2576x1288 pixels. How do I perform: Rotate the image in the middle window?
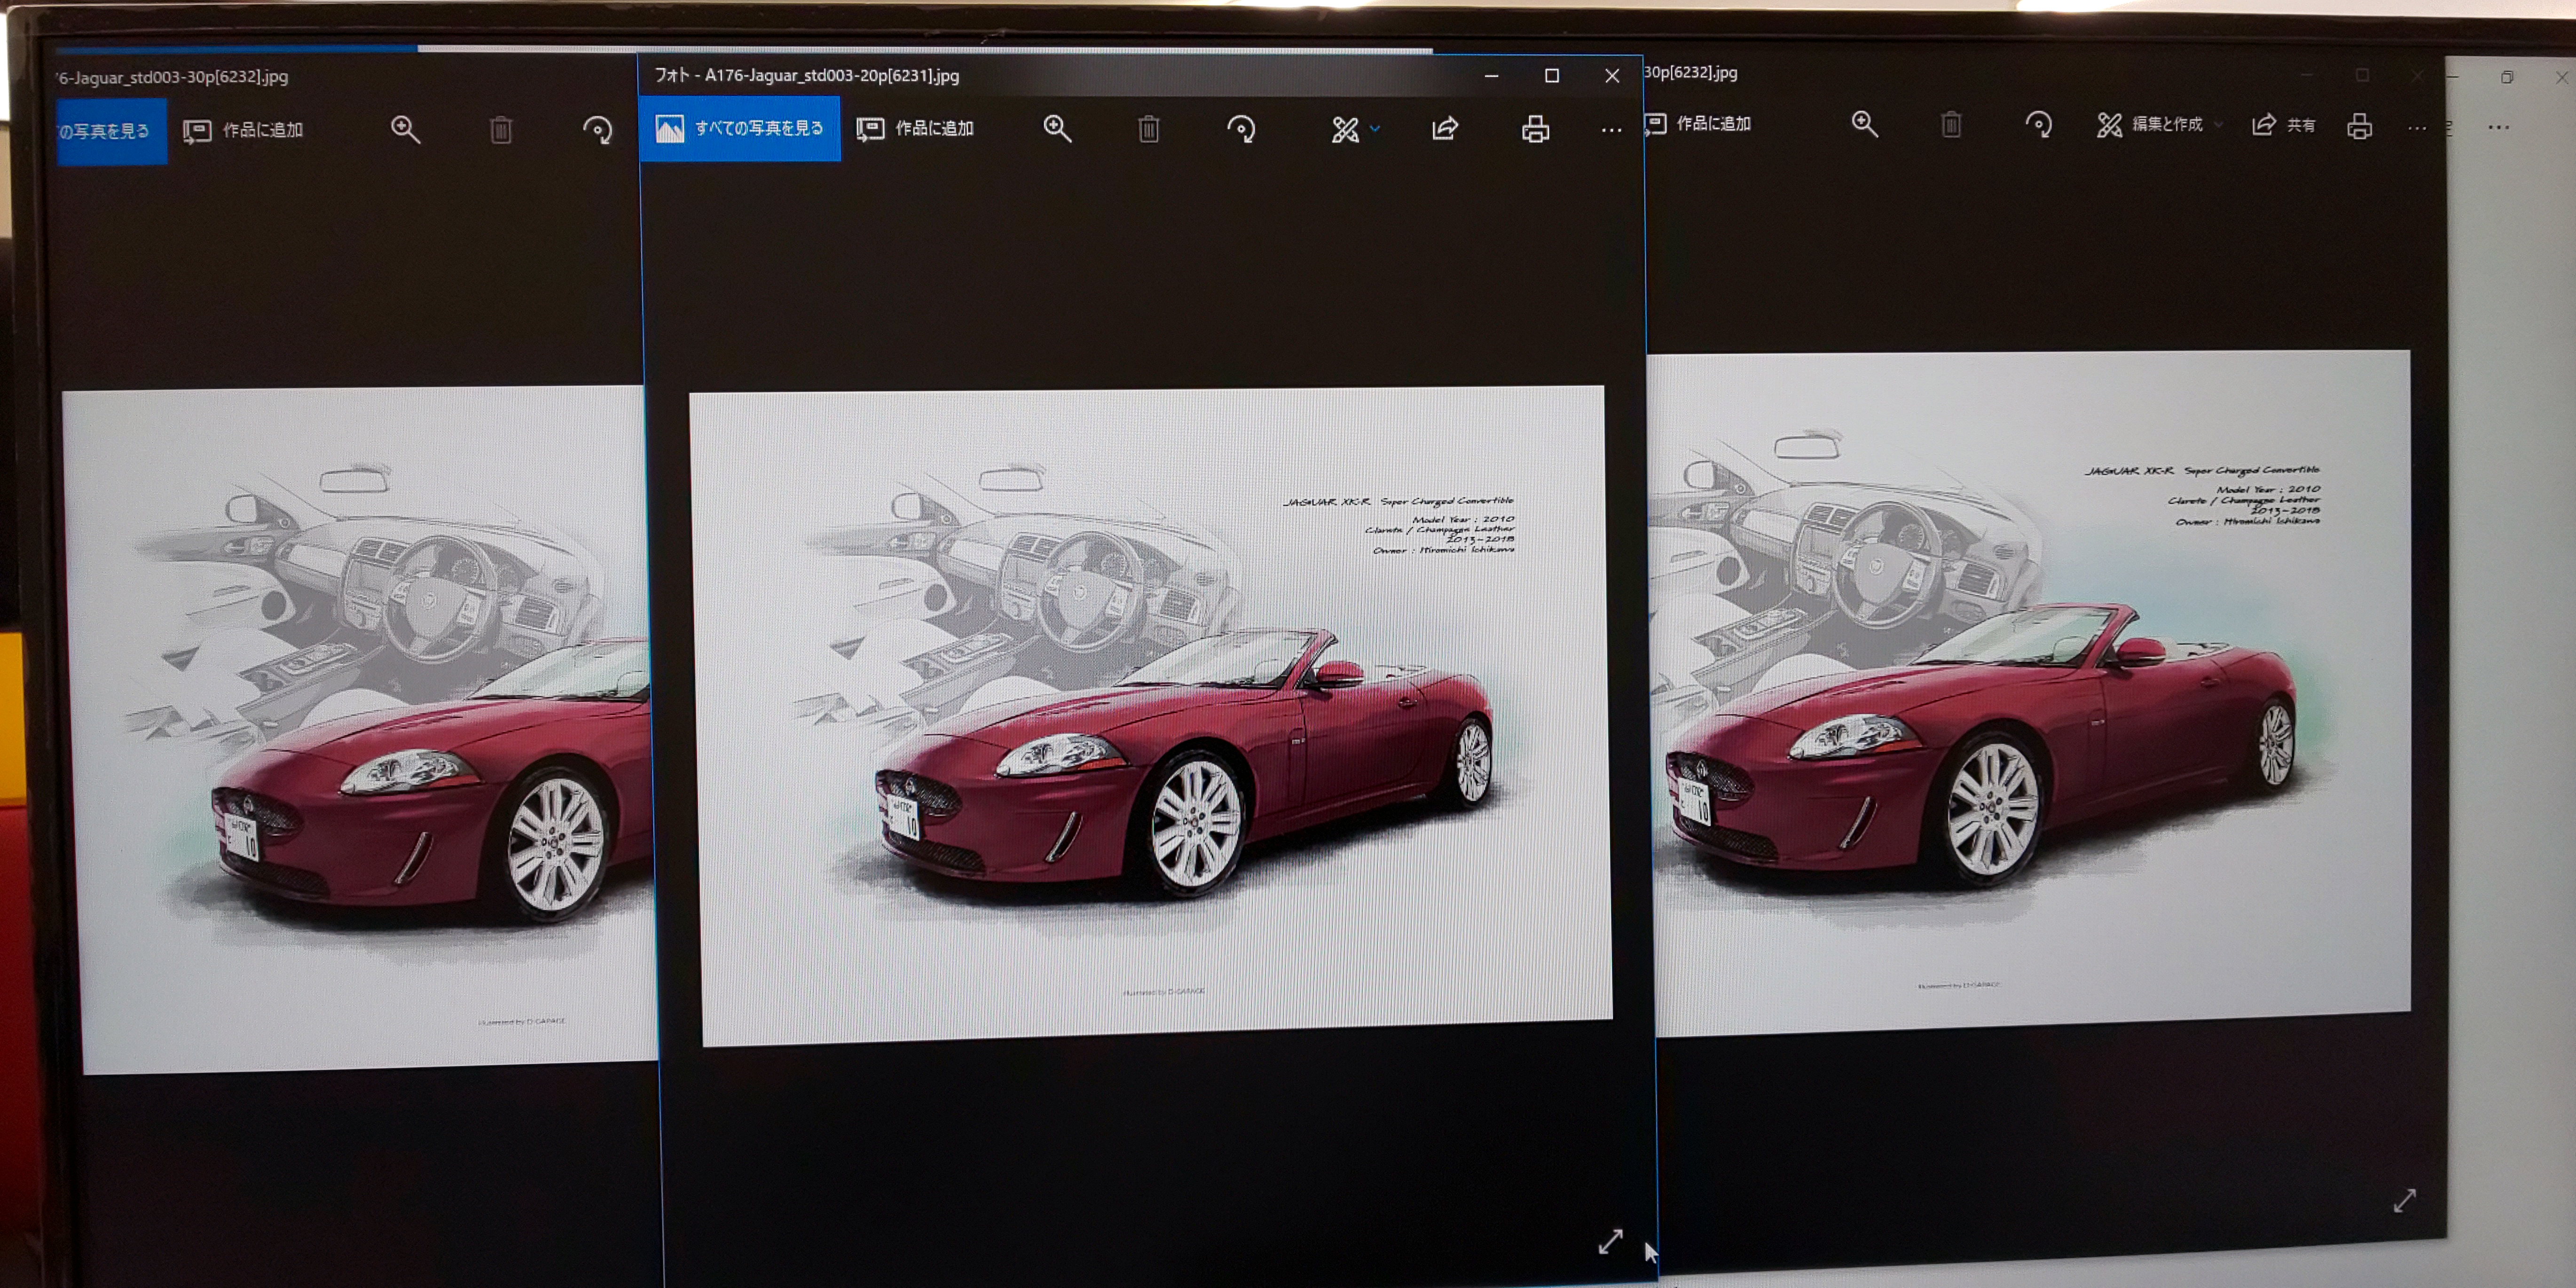(x=1241, y=129)
